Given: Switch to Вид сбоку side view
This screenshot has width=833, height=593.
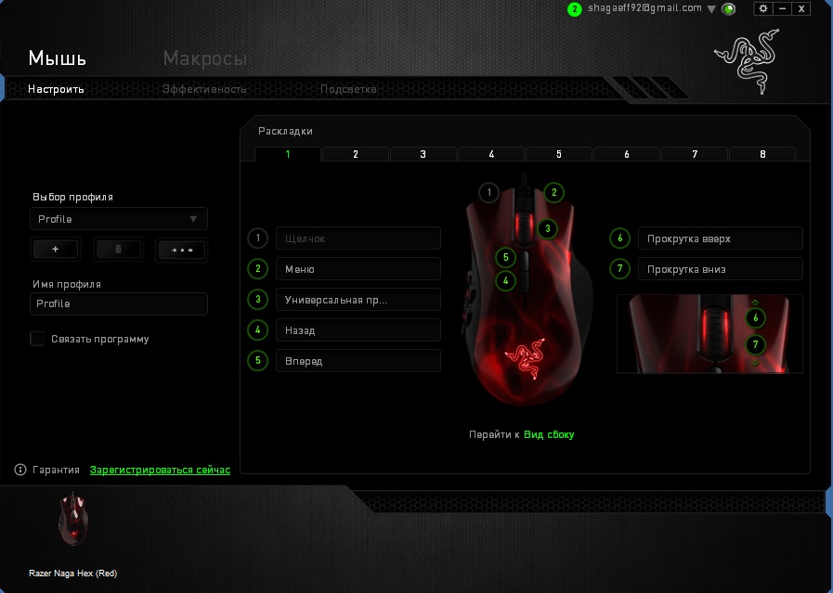Looking at the screenshot, I should [549, 434].
